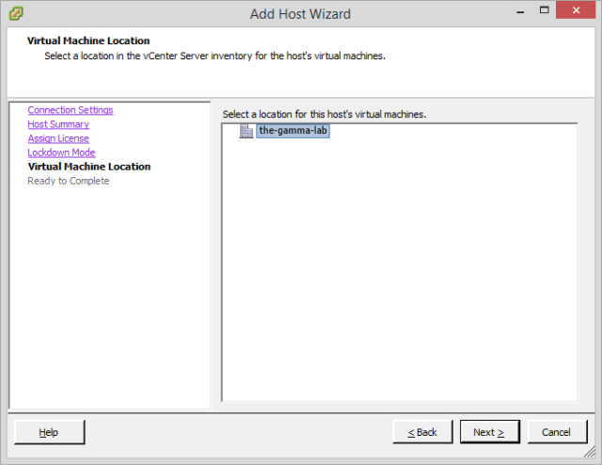Image resolution: width=602 pixels, height=465 pixels.
Task: Return to the Lockdown Mode step
Action: point(61,152)
